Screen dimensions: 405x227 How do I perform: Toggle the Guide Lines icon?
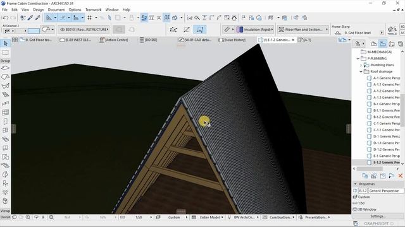click(x=49, y=18)
